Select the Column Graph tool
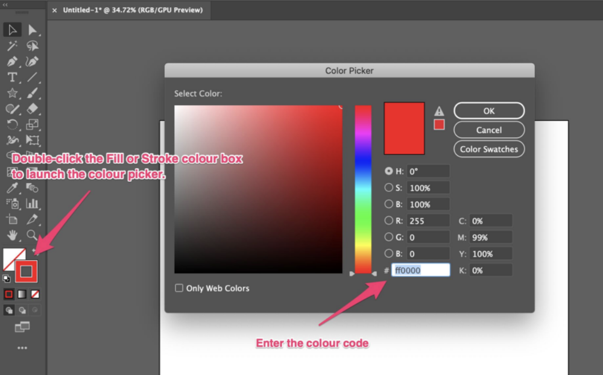 tap(33, 203)
